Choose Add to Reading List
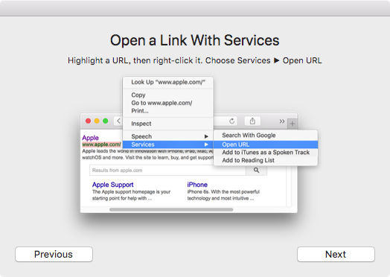Screen dimensions: 390x277 tap(266, 160)
